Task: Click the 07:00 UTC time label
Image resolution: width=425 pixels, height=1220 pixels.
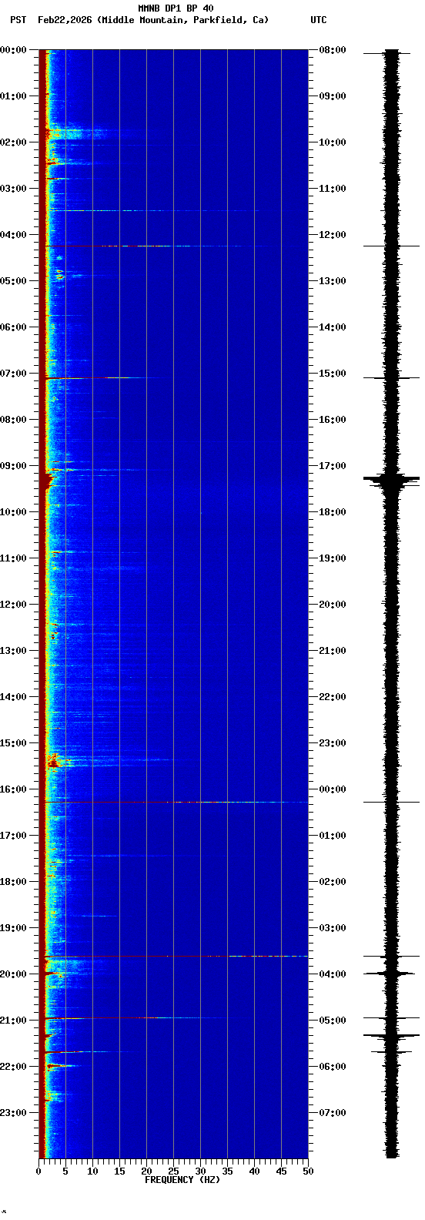Action: click(x=333, y=1113)
